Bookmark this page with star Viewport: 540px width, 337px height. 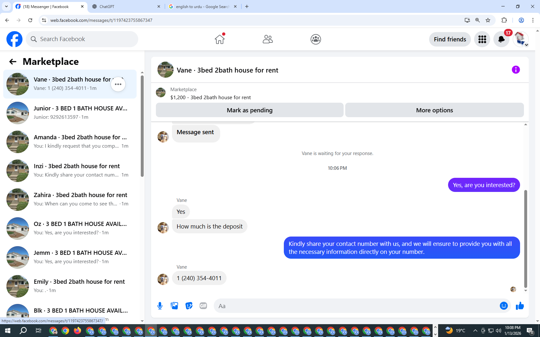tap(488, 20)
